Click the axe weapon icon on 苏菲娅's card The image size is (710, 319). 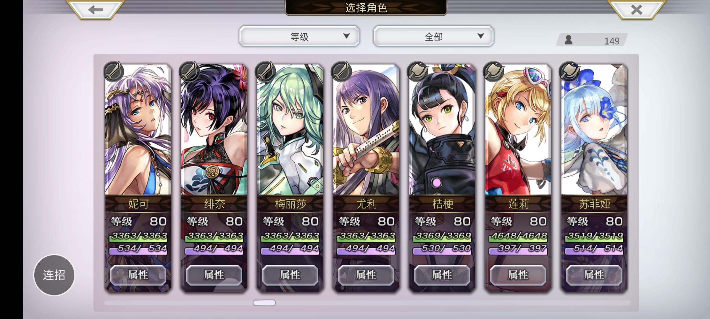coord(570,71)
